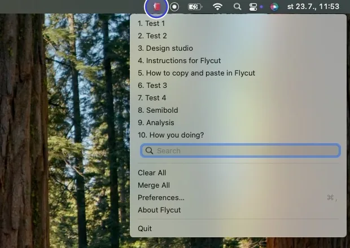
Task: Paste the 'Design studio' clipping
Action: (x=238, y=48)
